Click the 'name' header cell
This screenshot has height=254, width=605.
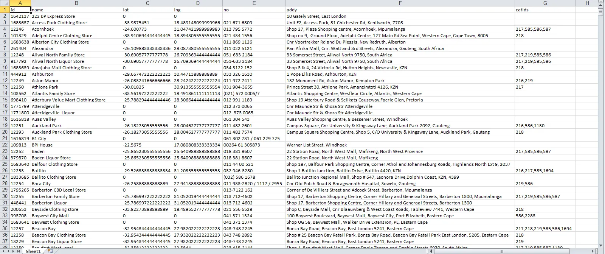click(76, 10)
